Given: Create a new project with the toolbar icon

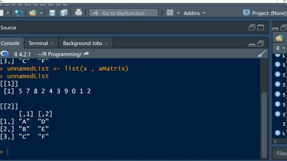Looking at the screenshot, I should 19,13.
